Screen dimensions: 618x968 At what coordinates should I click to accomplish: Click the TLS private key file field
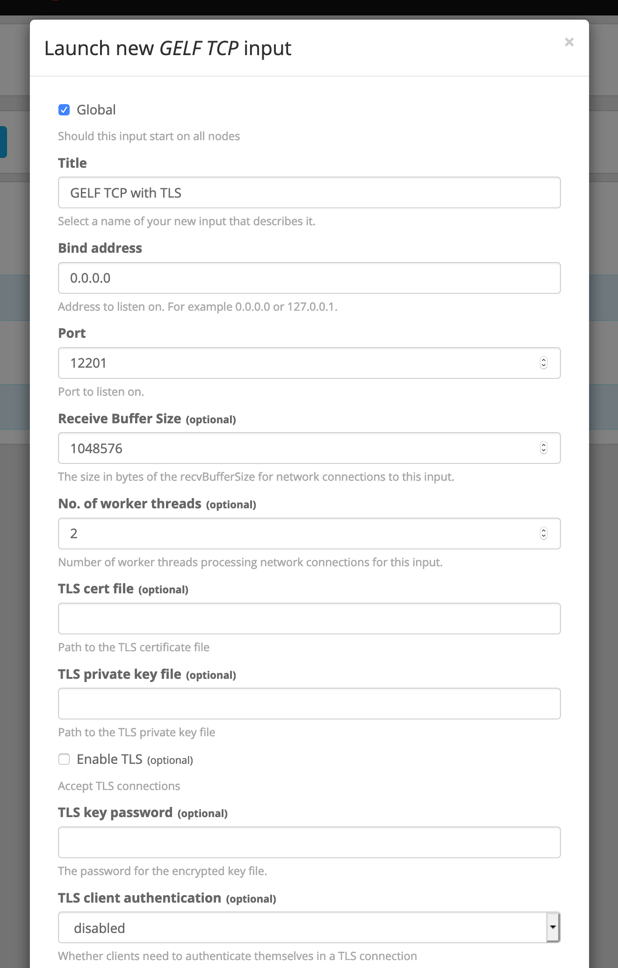[309, 703]
